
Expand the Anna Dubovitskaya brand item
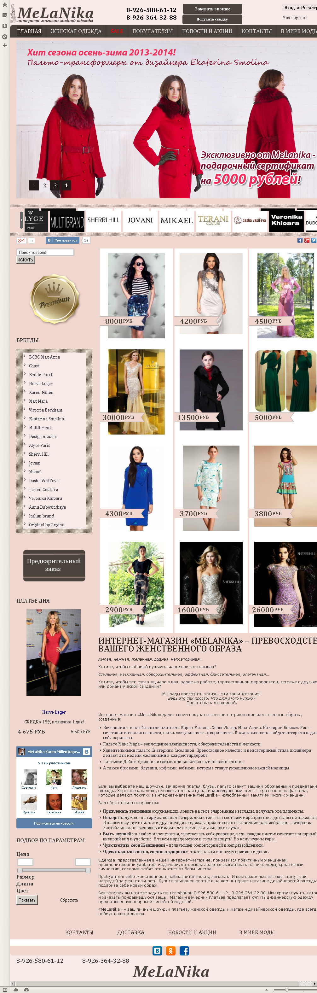[47, 507]
